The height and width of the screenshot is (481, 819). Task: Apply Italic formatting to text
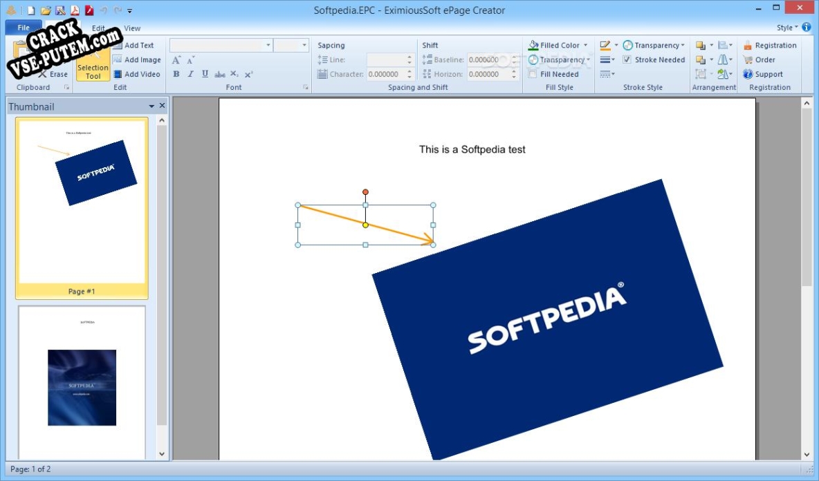(x=191, y=74)
